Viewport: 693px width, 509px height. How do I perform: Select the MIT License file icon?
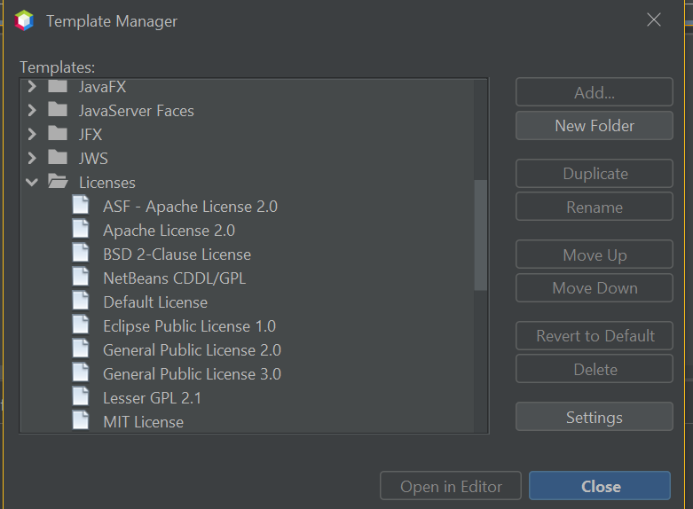pos(81,421)
